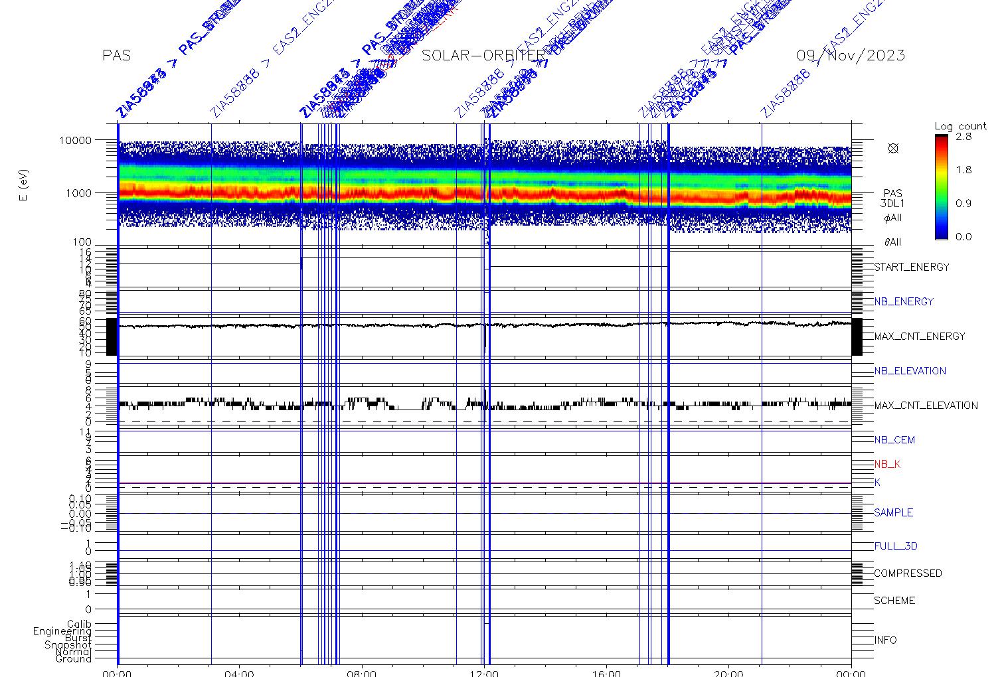Image resolution: width=1004 pixels, height=677 pixels.
Task: Click the COMPRESSED panel label
Action: 908,573
